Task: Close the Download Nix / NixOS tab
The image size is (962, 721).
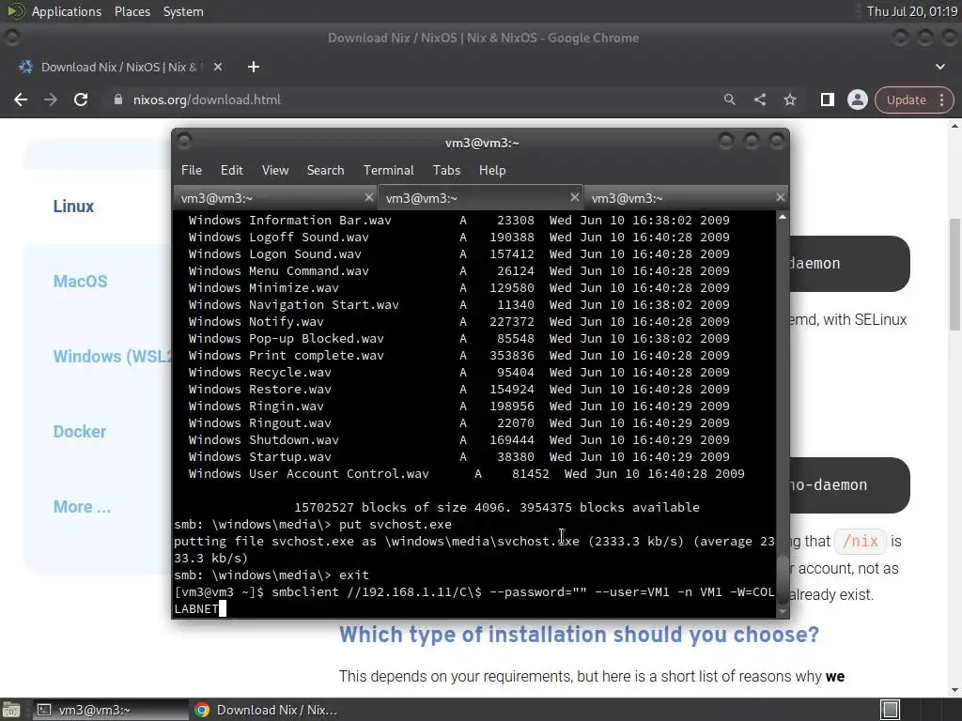Action: tap(218, 67)
